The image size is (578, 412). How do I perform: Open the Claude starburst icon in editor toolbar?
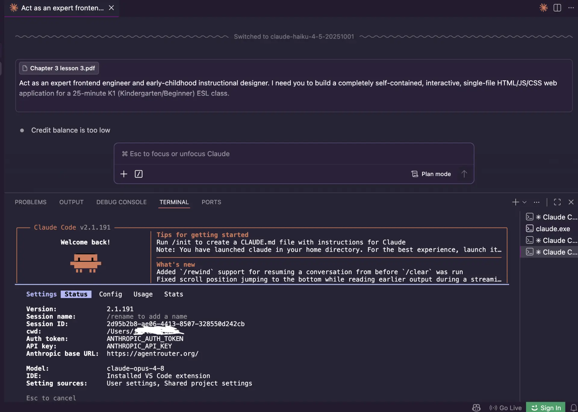coord(543,8)
